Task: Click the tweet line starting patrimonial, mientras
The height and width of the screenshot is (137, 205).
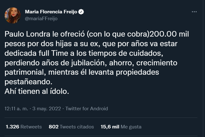Action: click(x=82, y=72)
